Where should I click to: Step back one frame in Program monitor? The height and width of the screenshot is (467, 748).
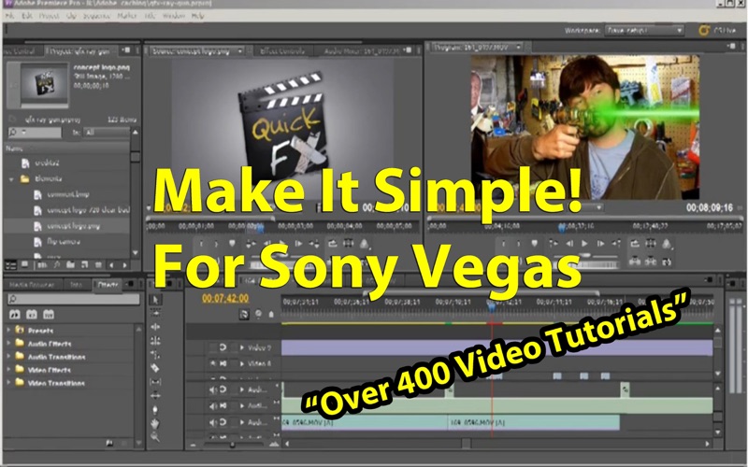tap(569, 244)
